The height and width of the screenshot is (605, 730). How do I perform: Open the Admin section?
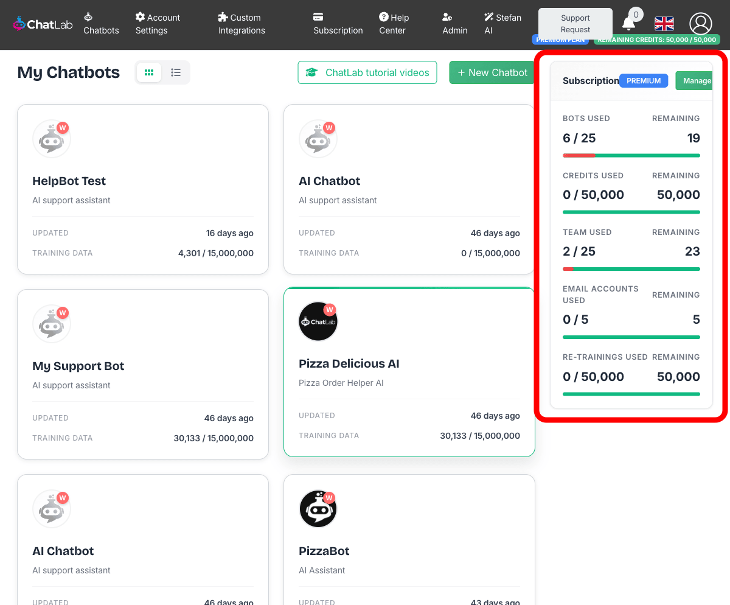coord(454,24)
